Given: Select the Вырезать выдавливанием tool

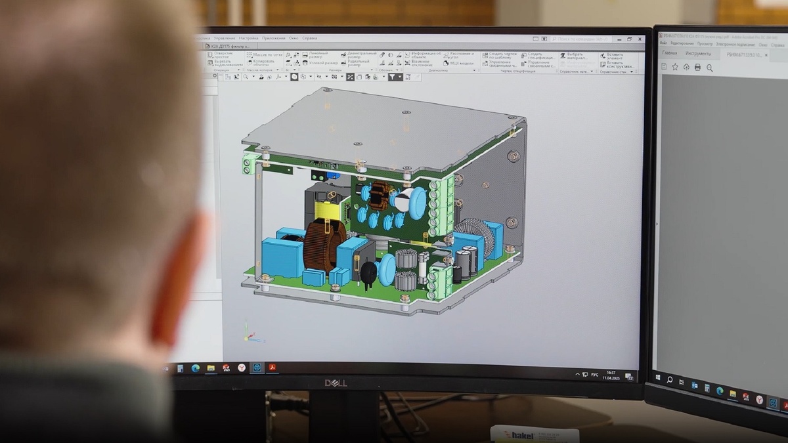Looking at the screenshot, I should pos(226,63).
